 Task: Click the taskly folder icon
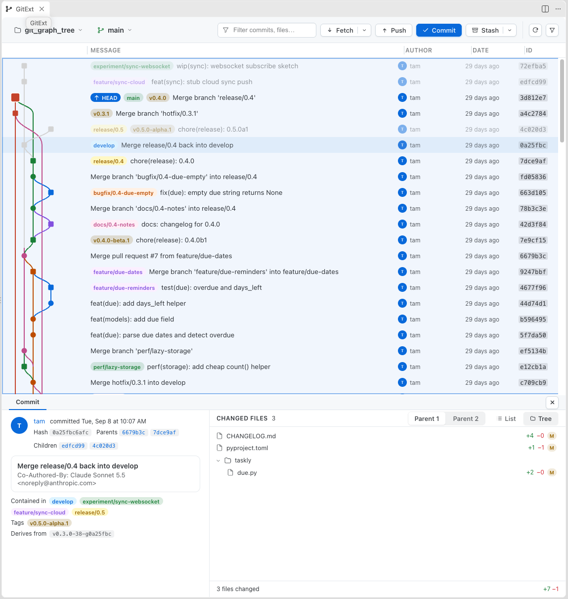(228, 460)
